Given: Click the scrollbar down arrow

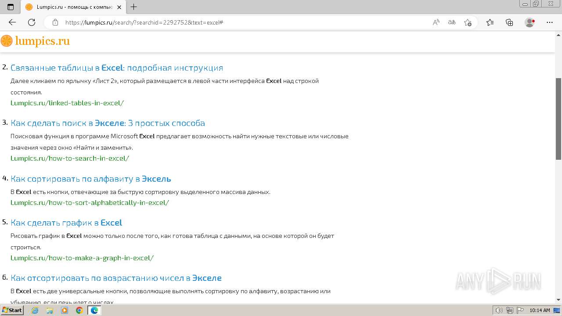Looking at the screenshot, I should click(558, 300).
